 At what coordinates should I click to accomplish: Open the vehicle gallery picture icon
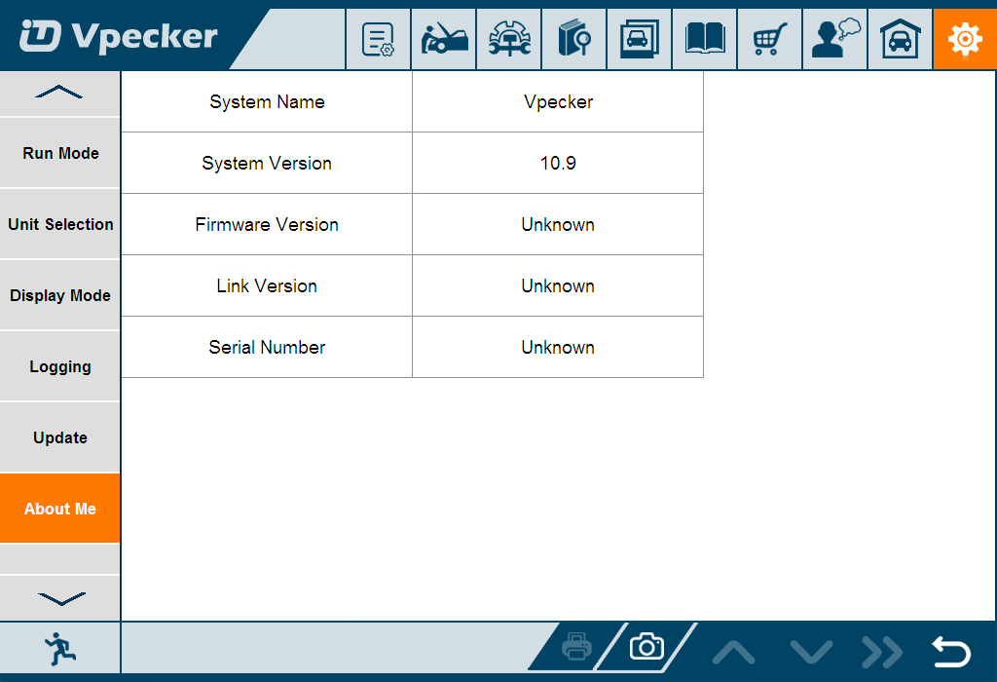pos(640,39)
